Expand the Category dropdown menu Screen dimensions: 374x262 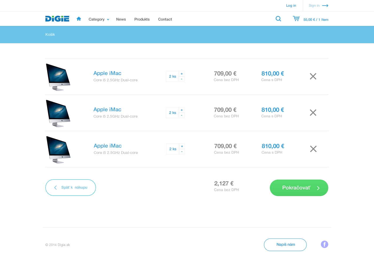point(99,19)
